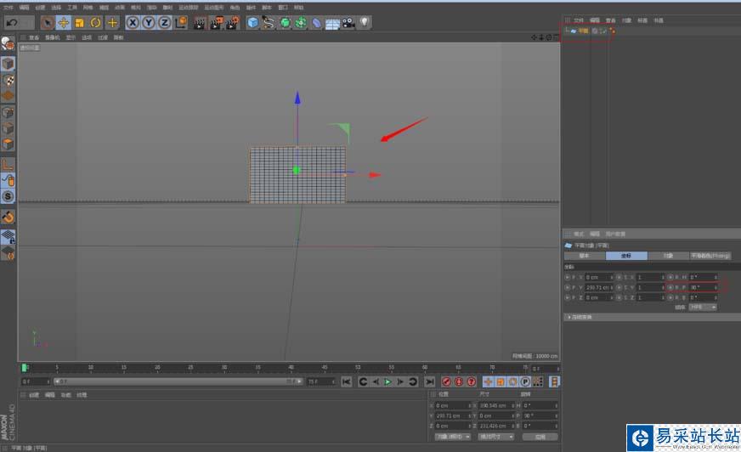Click the stepper arrows on P.Y field
This screenshot has width=741, height=452.
point(612,287)
